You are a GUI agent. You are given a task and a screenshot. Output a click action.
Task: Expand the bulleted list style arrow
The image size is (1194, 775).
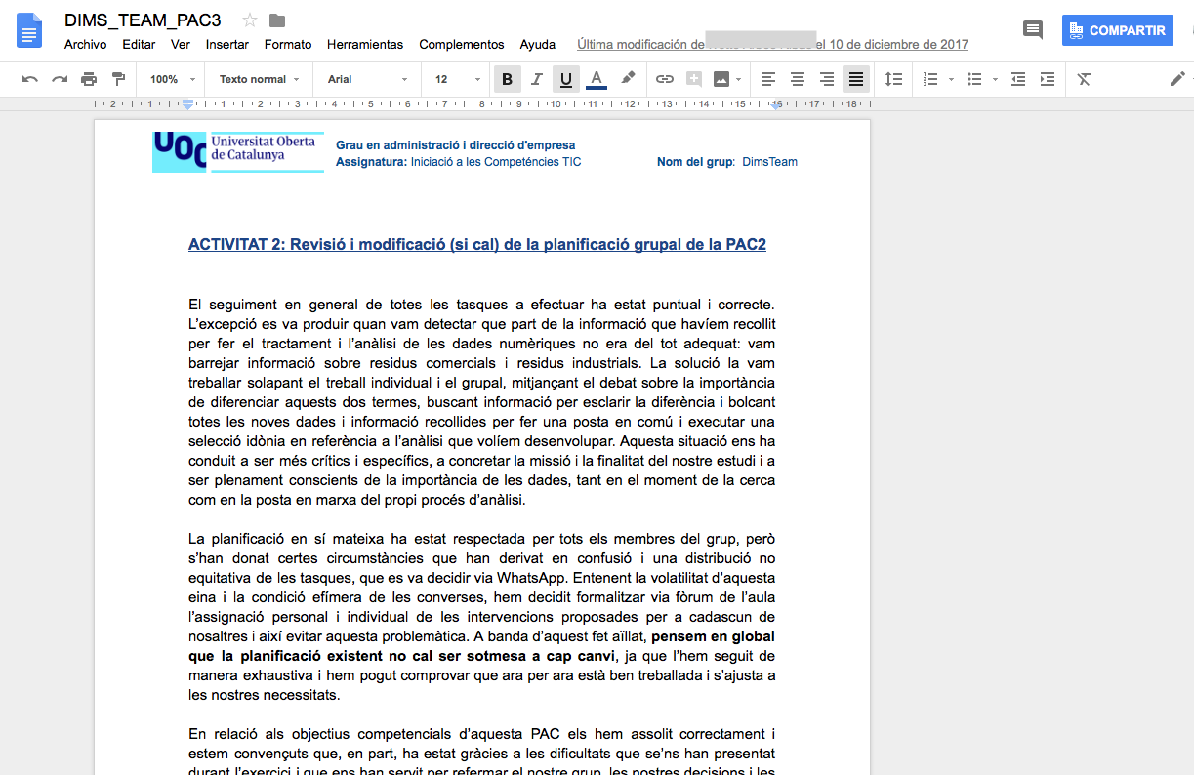[995, 80]
